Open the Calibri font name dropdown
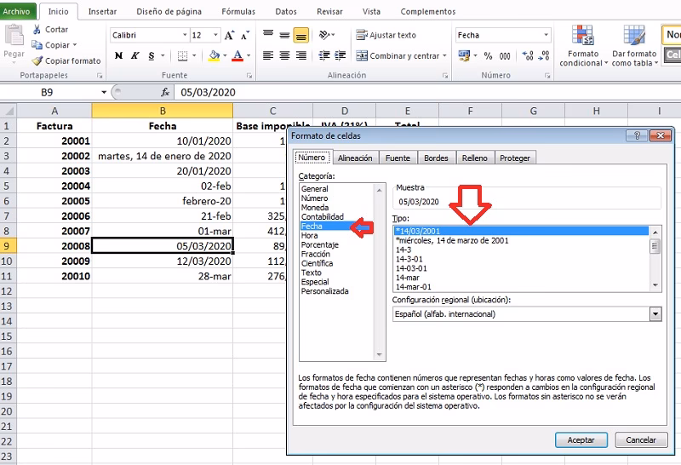Screen dimensions: 681x465 click(x=184, y=35)
